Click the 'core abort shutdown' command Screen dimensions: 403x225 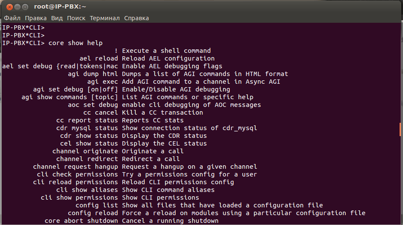(81, 221)
